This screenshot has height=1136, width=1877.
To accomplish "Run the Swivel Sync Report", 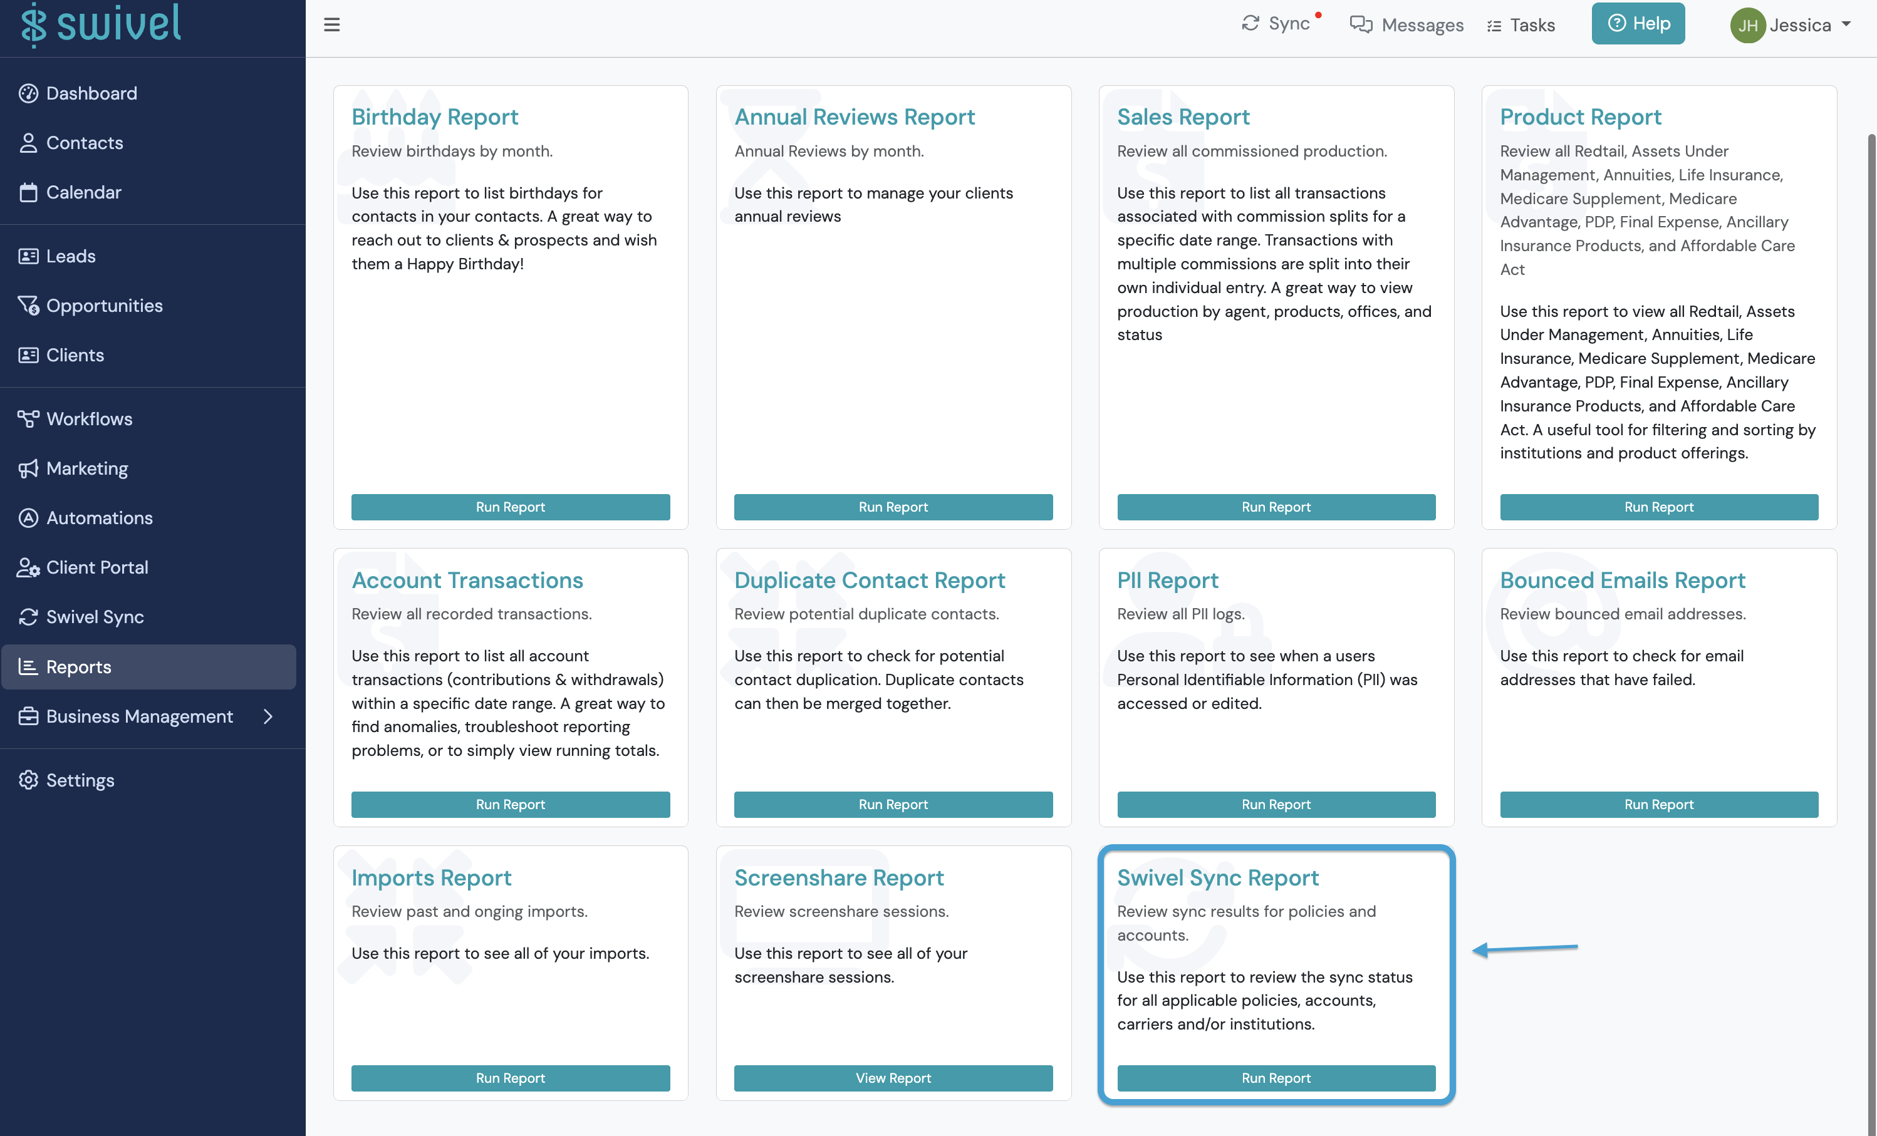I will click(1277, 1078).
